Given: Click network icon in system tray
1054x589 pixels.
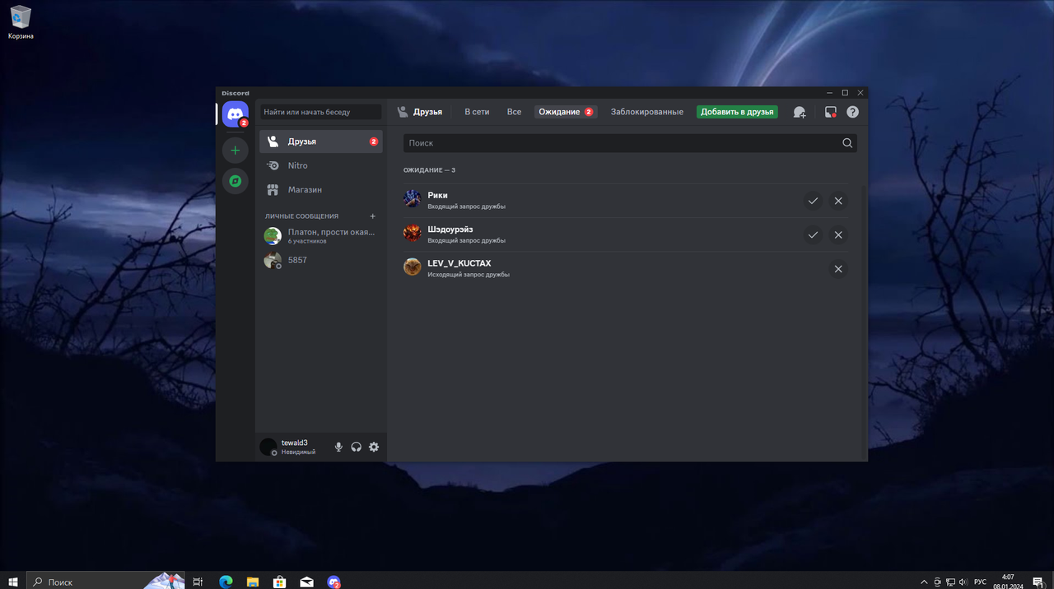Looking at the screenshot, I should [x=950, y=582].
